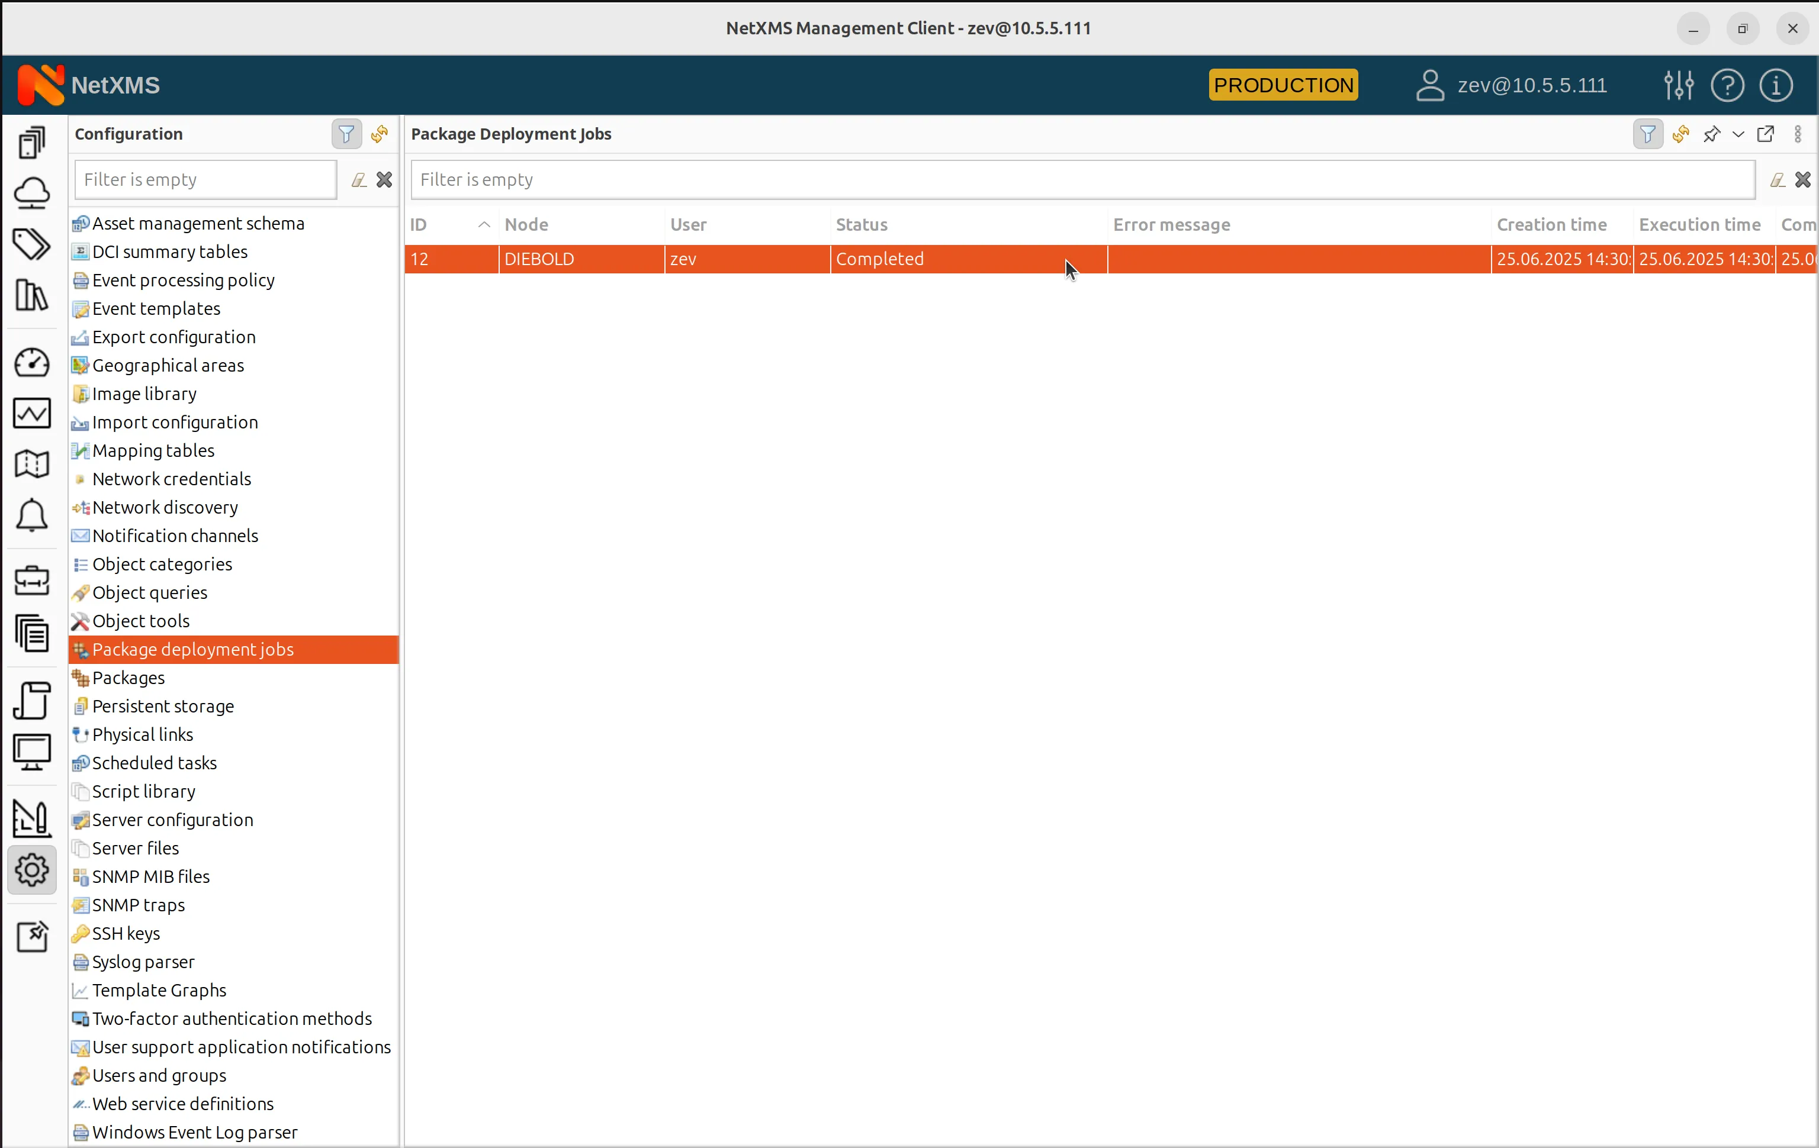The width and height of the screenshot is (1819, 1148).
Task: Open the Alarms bell perspective
Action: coord(32,516)
